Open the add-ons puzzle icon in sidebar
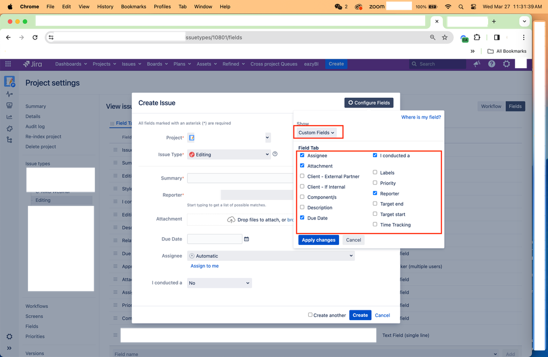Screen dimensions: 548x357 point(9,129)
